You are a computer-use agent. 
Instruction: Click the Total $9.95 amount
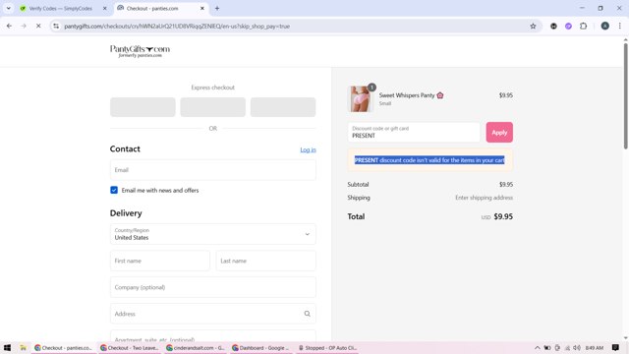(x=503, y=216)
